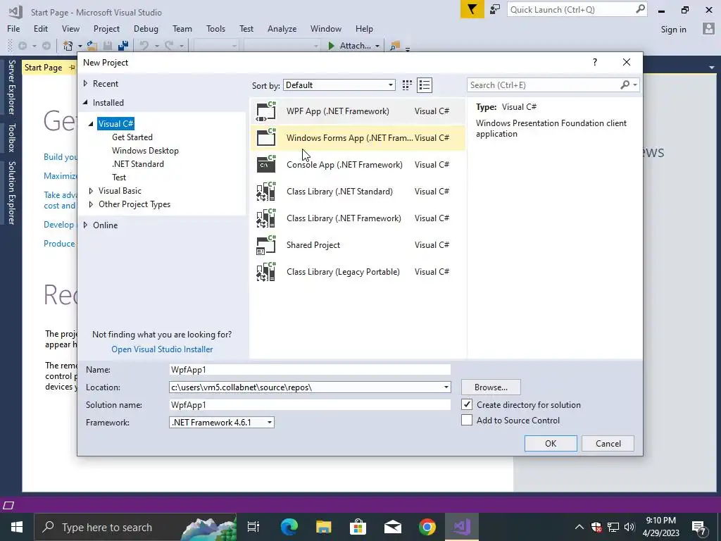721x541 pixels.
Task: Open the File menu
Action: [x=13, y=28]
